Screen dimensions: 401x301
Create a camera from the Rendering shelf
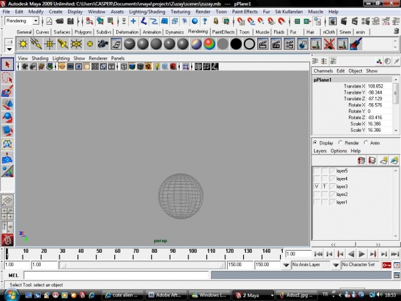pos(103,44)
